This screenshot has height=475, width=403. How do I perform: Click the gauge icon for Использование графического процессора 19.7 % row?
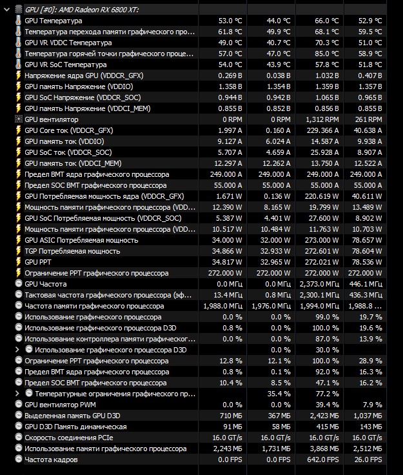(19, 317)
